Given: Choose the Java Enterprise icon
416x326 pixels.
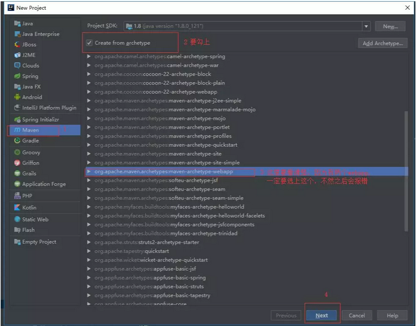Looking at the screenshot, I should tap(17, 34).
